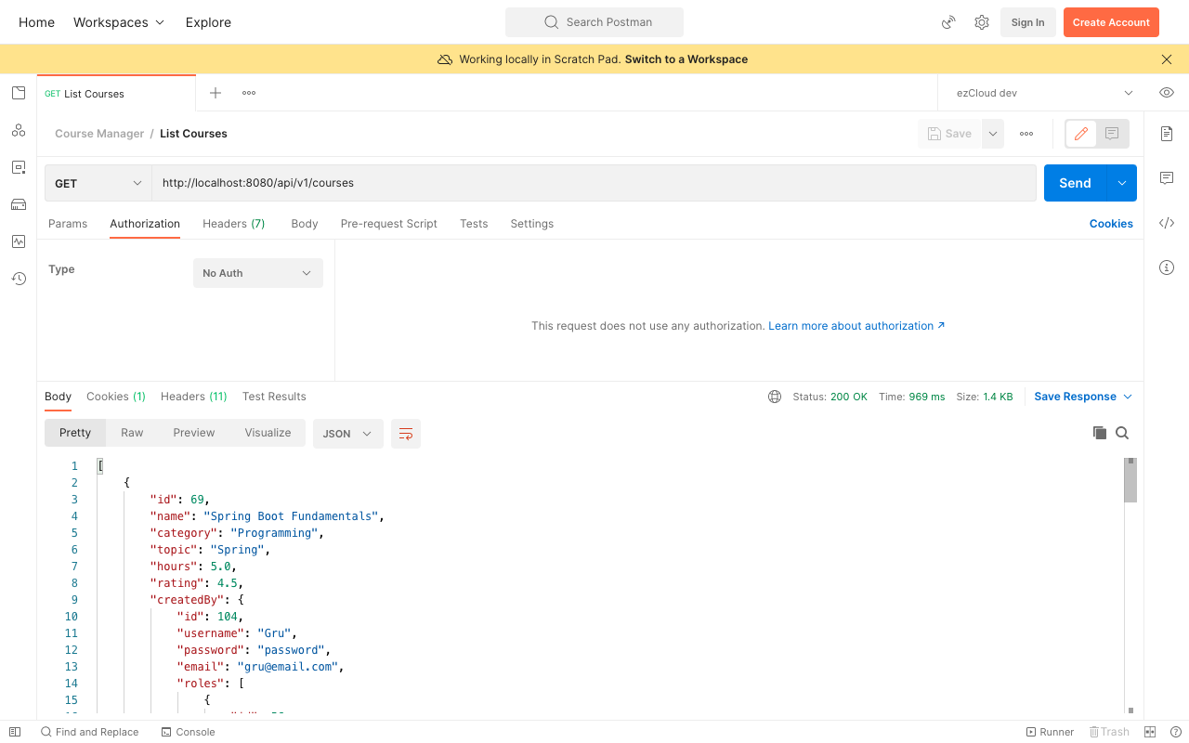This screenshot has width=1189, height=743.
Task: Open the request Body tab
Action: pos(305,224)
